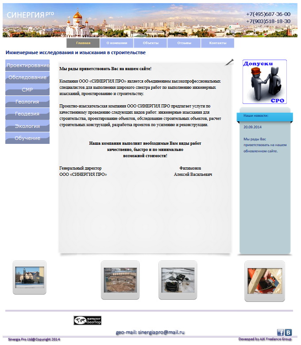
Task: Open the О компании menu tab
Action: pyautogui.click(x=117, y=43)
